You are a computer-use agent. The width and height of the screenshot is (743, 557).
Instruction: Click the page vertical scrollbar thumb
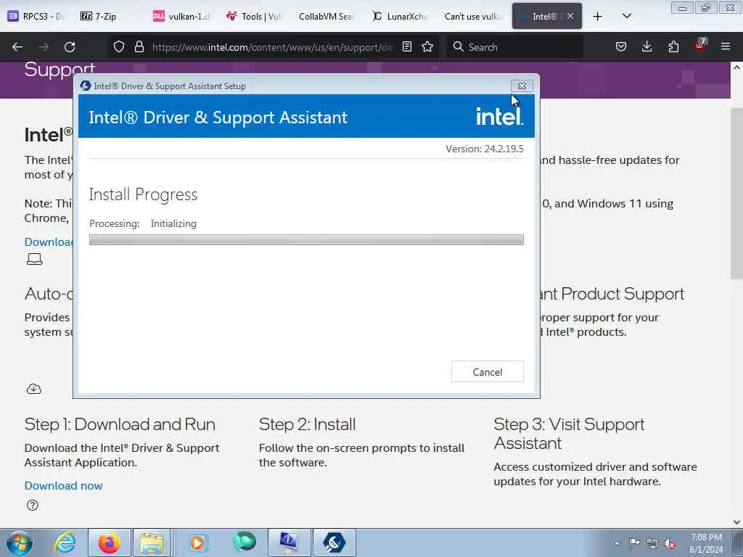click(x=736, y=194)
